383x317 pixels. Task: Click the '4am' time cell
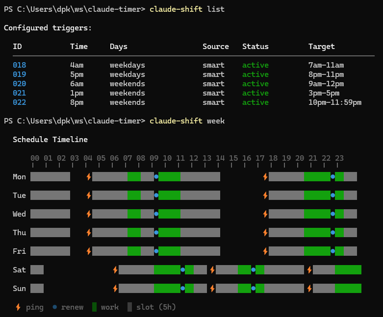(77, 65)
